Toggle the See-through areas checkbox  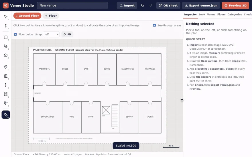[x=154, y=25]
